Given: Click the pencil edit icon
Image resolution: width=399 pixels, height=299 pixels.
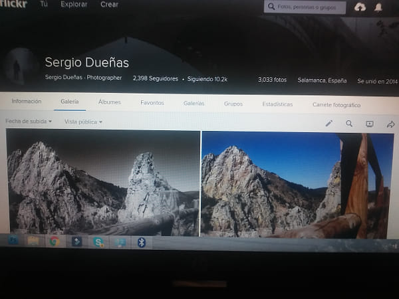Looking at the screenshot, I should click(329, 124).
